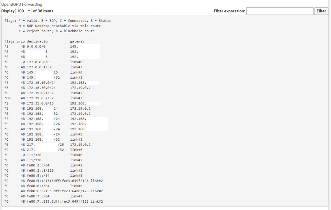Click the Filter button
The width and height of the screenshot is (331, 210).
pyautogui.click(x=321, y=11)
